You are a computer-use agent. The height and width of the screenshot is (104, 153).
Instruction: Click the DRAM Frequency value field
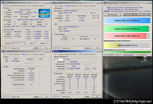coord(31,68)
